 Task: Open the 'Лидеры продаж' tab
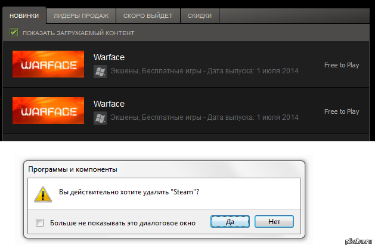coord(80,15)
